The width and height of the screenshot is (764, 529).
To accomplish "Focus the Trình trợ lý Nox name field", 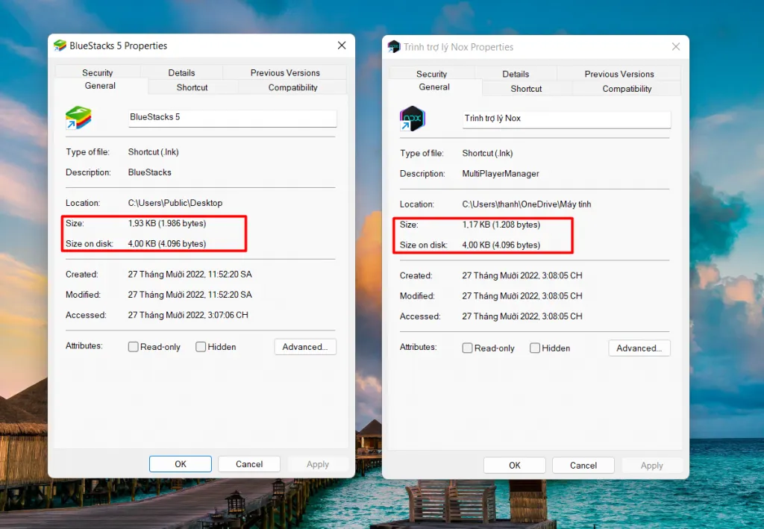I will tap(567, 119).
